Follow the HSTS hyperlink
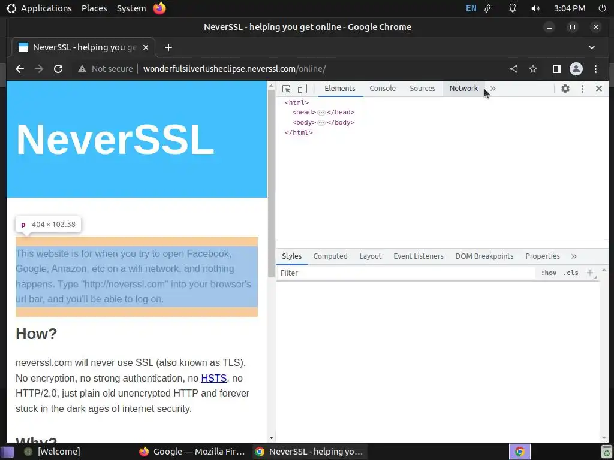 [214, 379]
